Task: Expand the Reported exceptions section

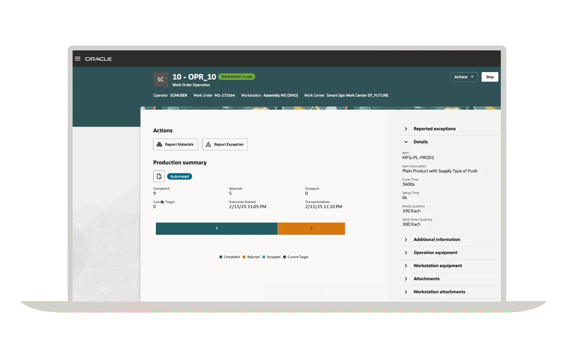Action: tap(434, 129)
